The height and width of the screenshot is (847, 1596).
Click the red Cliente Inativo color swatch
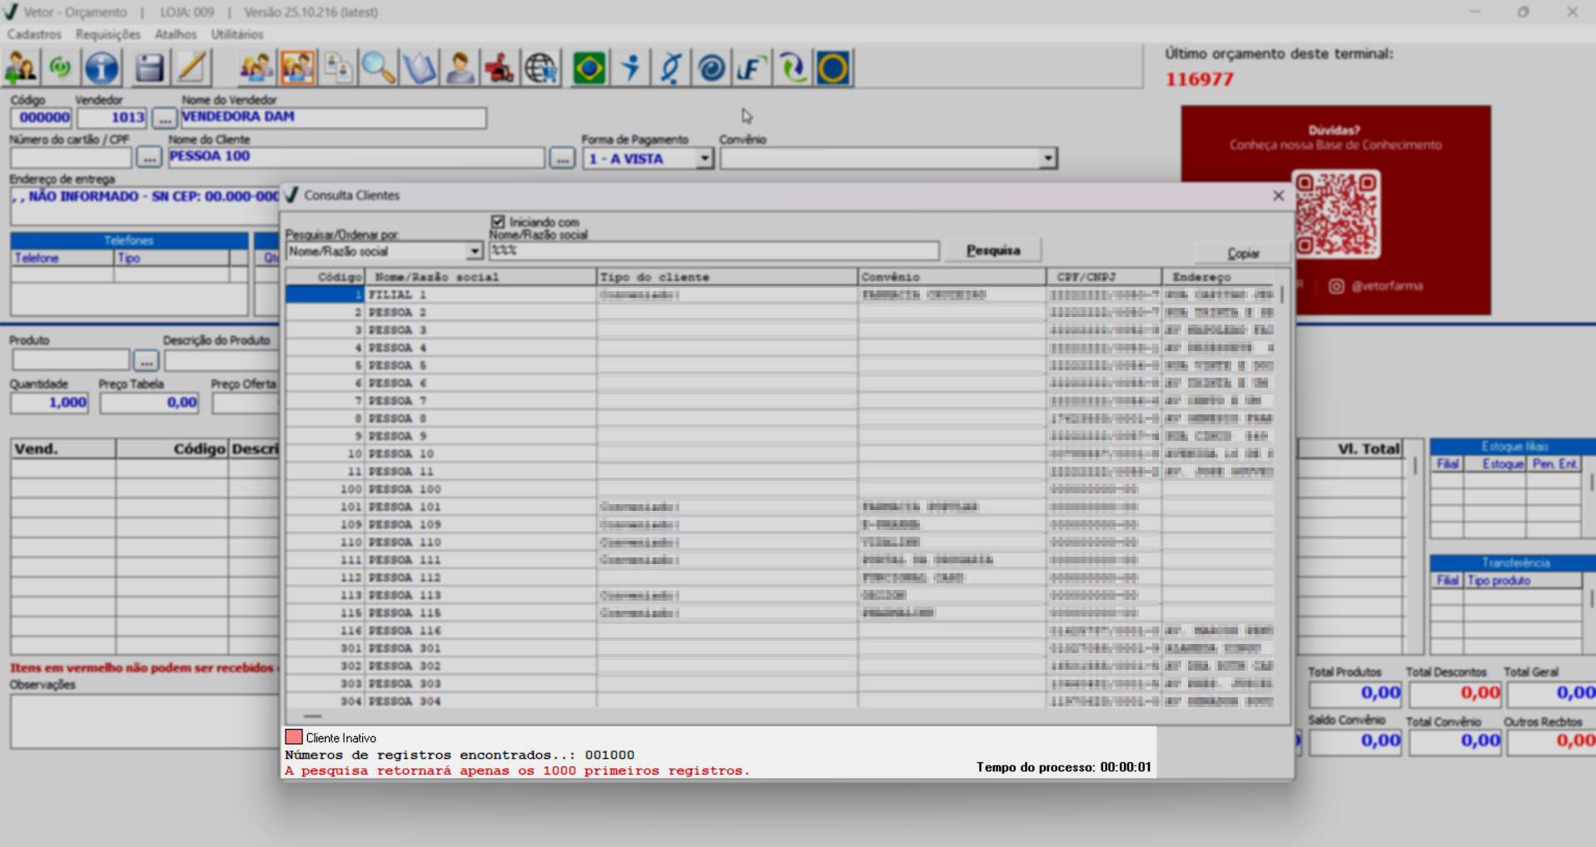click(293, 737)
